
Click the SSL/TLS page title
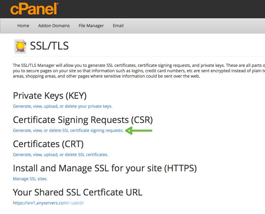point(49,46)
